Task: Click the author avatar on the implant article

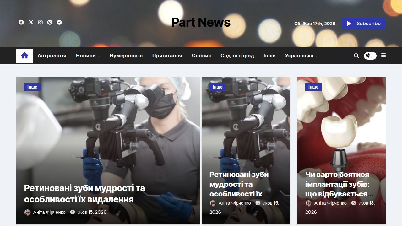Action: coord(309,203)
